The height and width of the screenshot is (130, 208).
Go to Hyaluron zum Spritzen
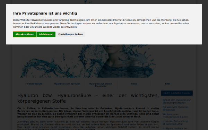coord(67,84)
